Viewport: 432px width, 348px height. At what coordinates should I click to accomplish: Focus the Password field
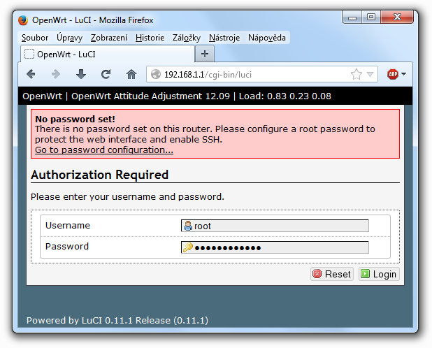[275, 247]
